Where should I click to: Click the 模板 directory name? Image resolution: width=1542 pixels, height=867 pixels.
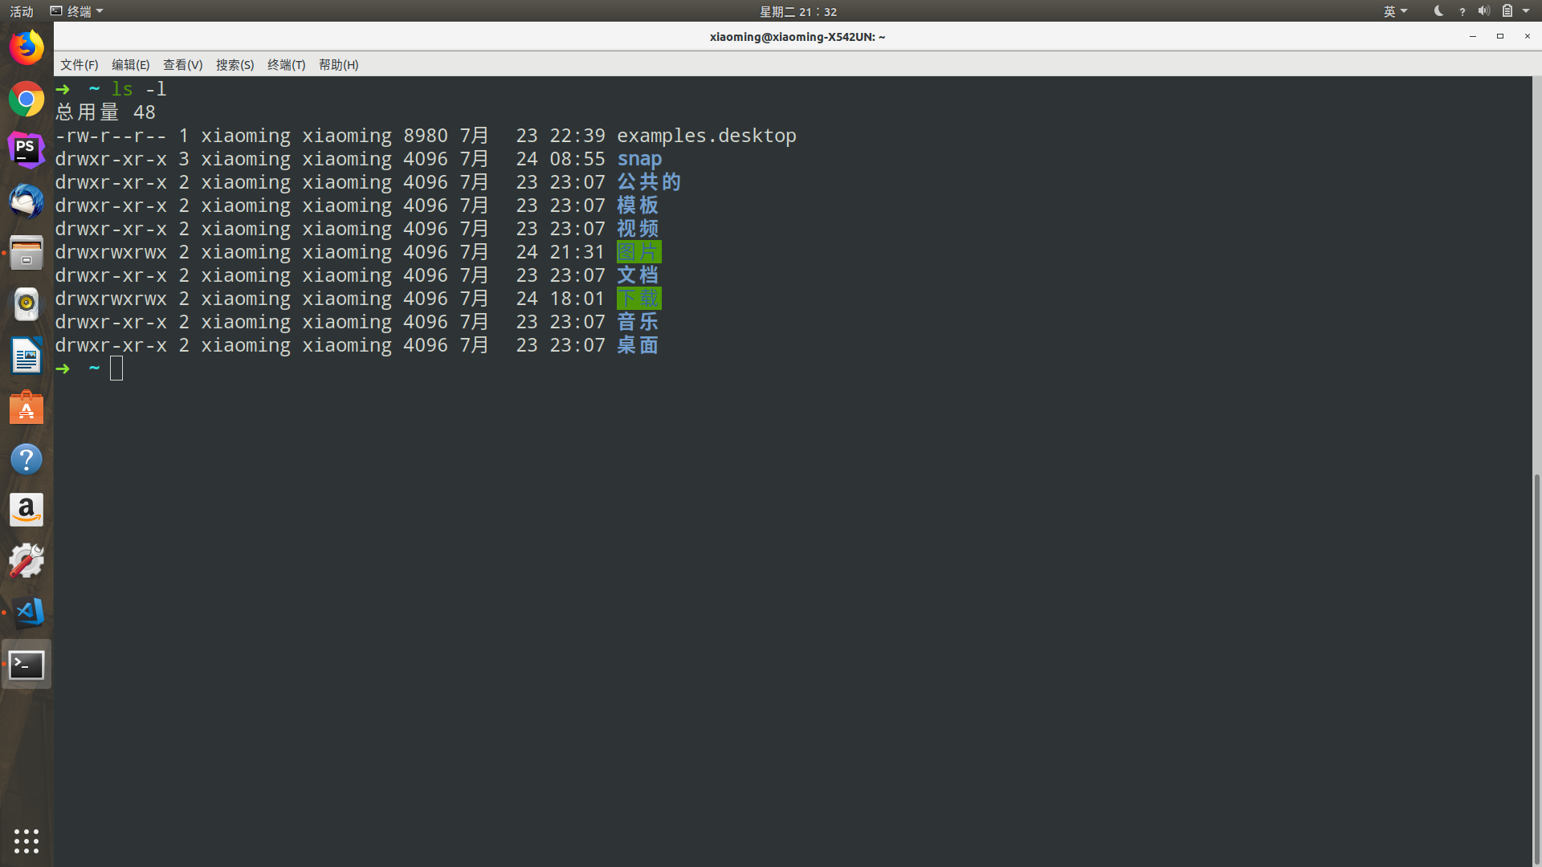click(x=638, y=206)
